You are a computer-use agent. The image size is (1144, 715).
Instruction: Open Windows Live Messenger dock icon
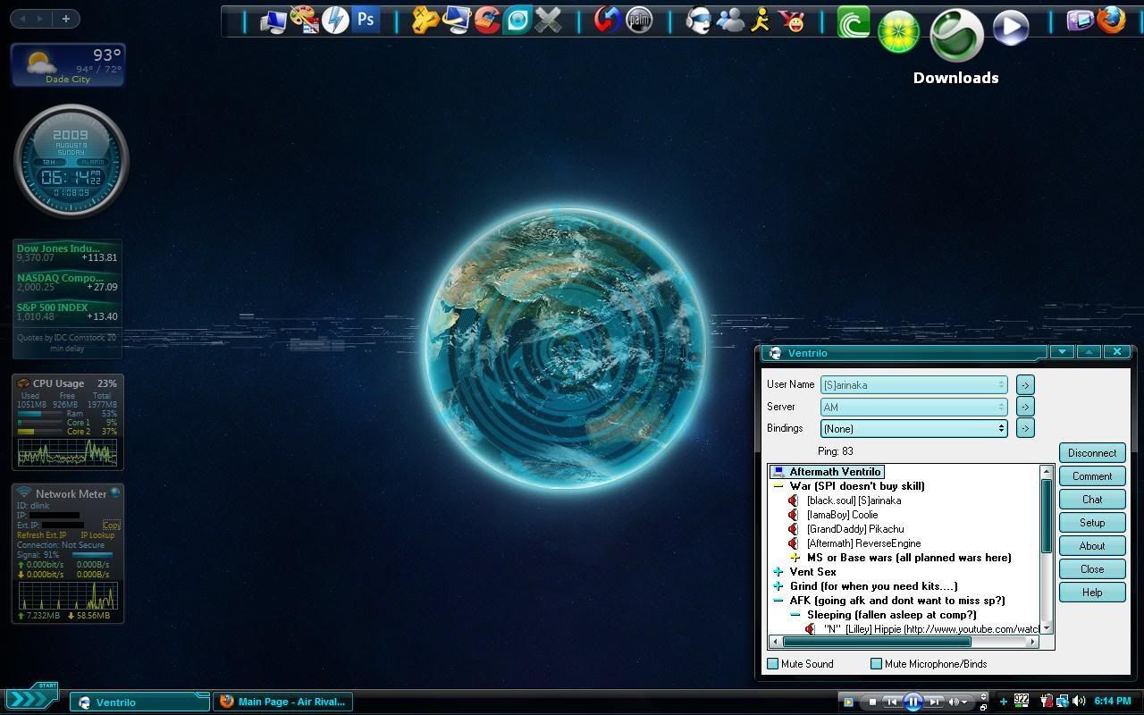click(x=730, y=20)
